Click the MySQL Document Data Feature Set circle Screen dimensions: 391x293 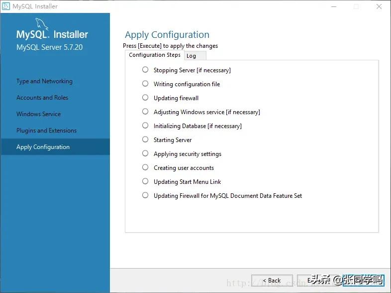coord(145,195)
